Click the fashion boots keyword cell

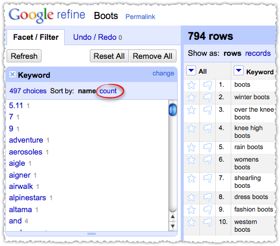pyautogui.click(x=254, y=209)
